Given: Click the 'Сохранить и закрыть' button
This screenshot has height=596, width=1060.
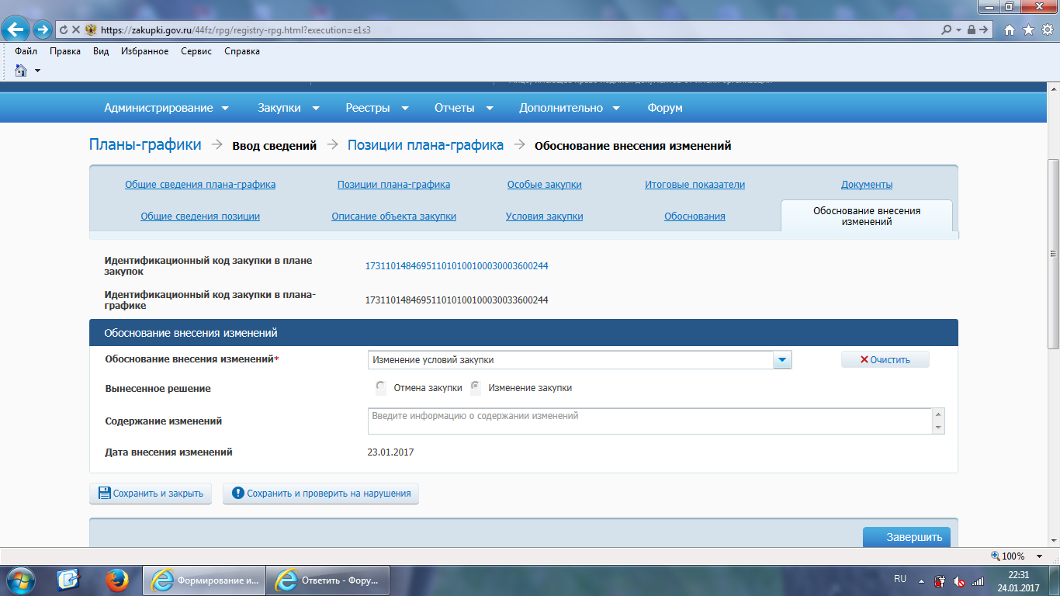Looking at the screenshot, I should coord(151,494).
